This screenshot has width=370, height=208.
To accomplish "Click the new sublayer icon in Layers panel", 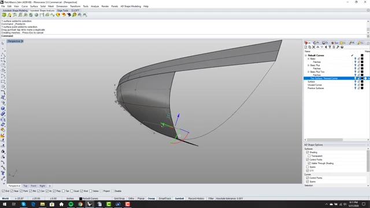I will [x=310, y=47].
